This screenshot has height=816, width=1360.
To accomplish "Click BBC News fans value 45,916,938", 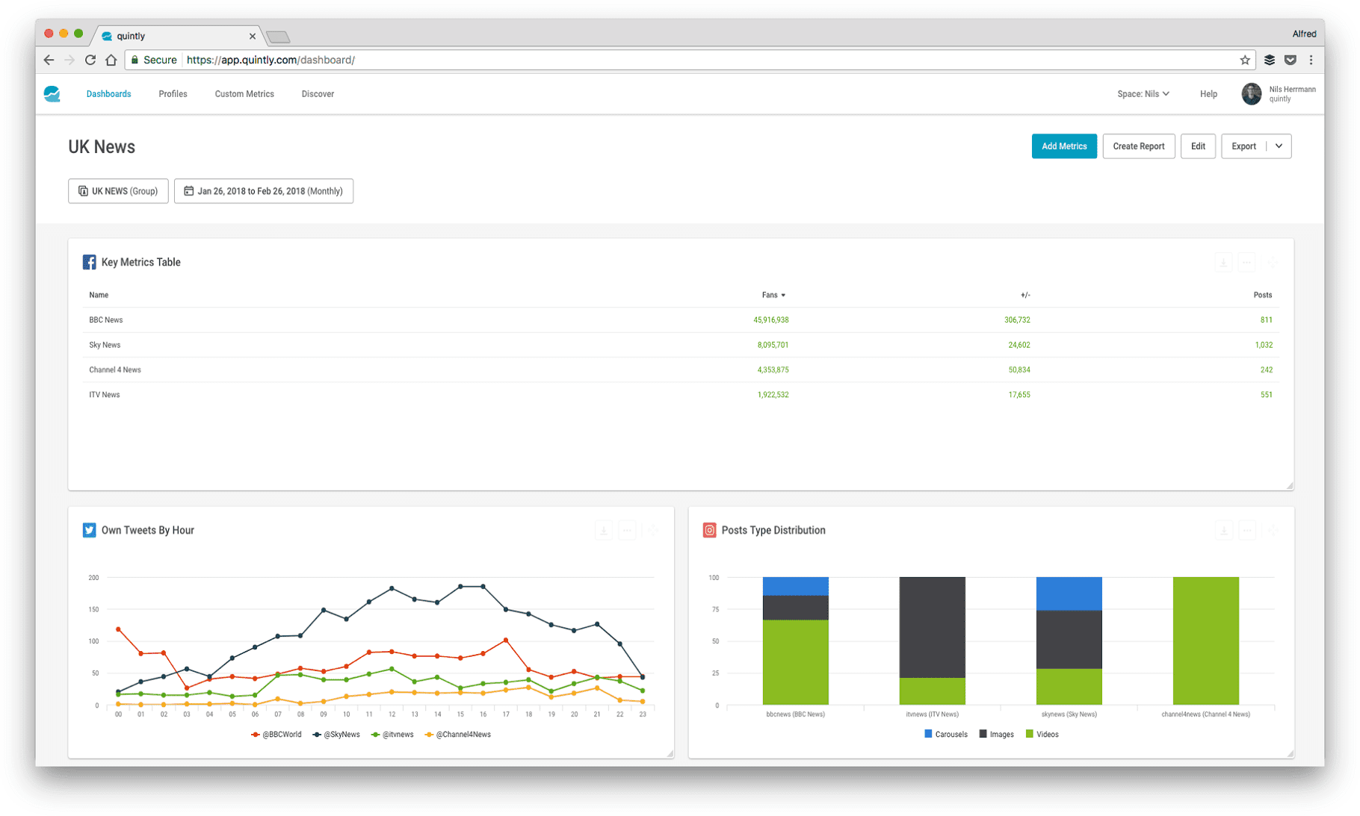I will point(771,320).
